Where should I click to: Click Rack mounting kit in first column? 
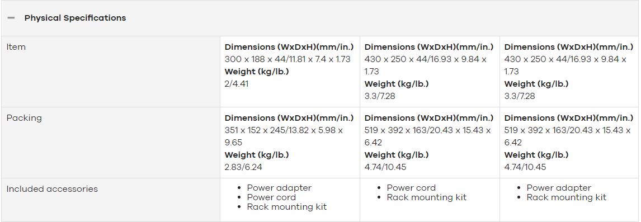tap(287, 207)
